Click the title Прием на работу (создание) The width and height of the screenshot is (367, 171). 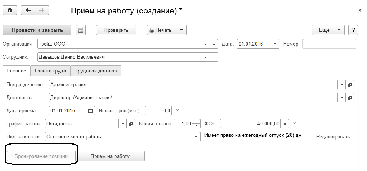coord(126,10)
